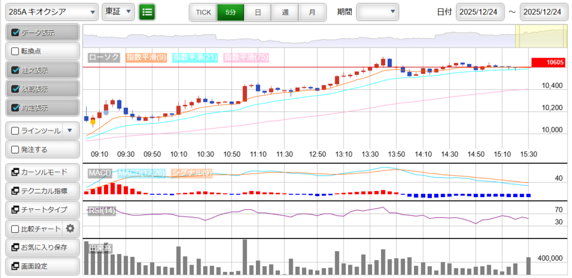Uncheck the データ表示 checkbox

pyautogui.click(x=16, y=32)
